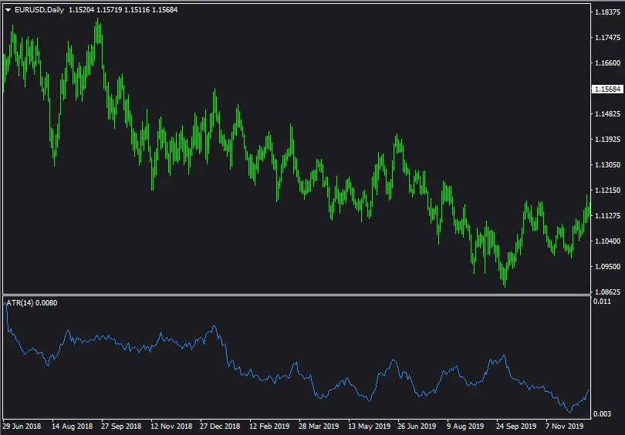Image resolution: width=625 pixels, height=435 pixels.
Task: Click the 13 May 2019 date label
Action: tap(369, 427)
